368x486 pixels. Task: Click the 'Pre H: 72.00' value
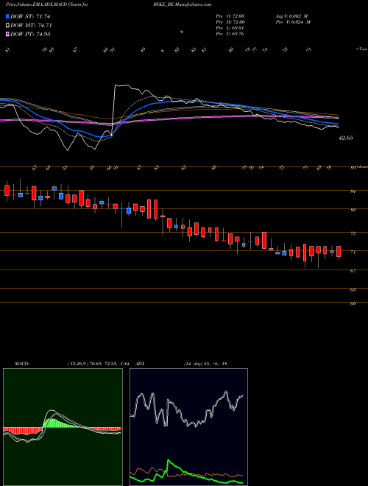point(230,22)
